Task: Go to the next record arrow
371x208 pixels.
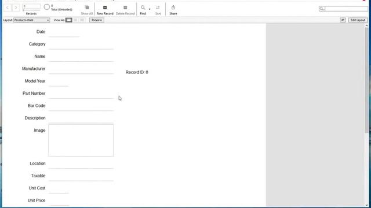Action: (x=16, y=8)
